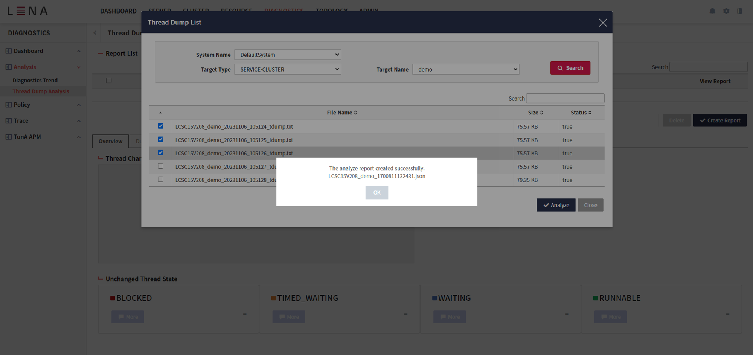Click the Analyze button
The width and height of the screenshot is (753, 355).
[x=556, y=205]
